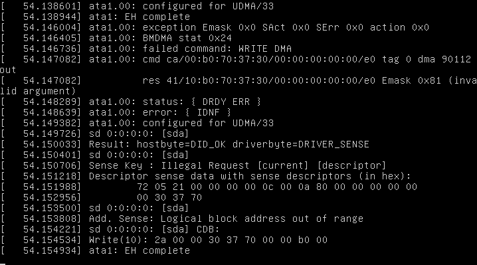
Task: Click 'hostbyte=DID_OK' in the Result line
Action: (x=181, y=144)
